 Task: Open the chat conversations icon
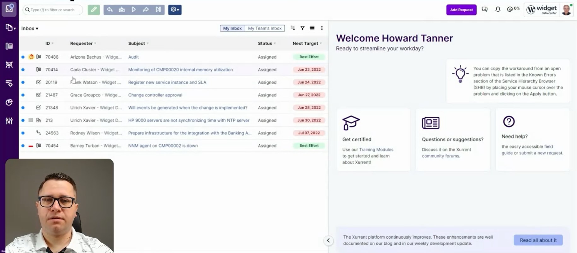point(485,9)
